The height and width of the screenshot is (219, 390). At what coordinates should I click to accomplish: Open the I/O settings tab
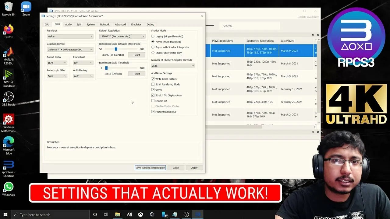coord(79,24)
